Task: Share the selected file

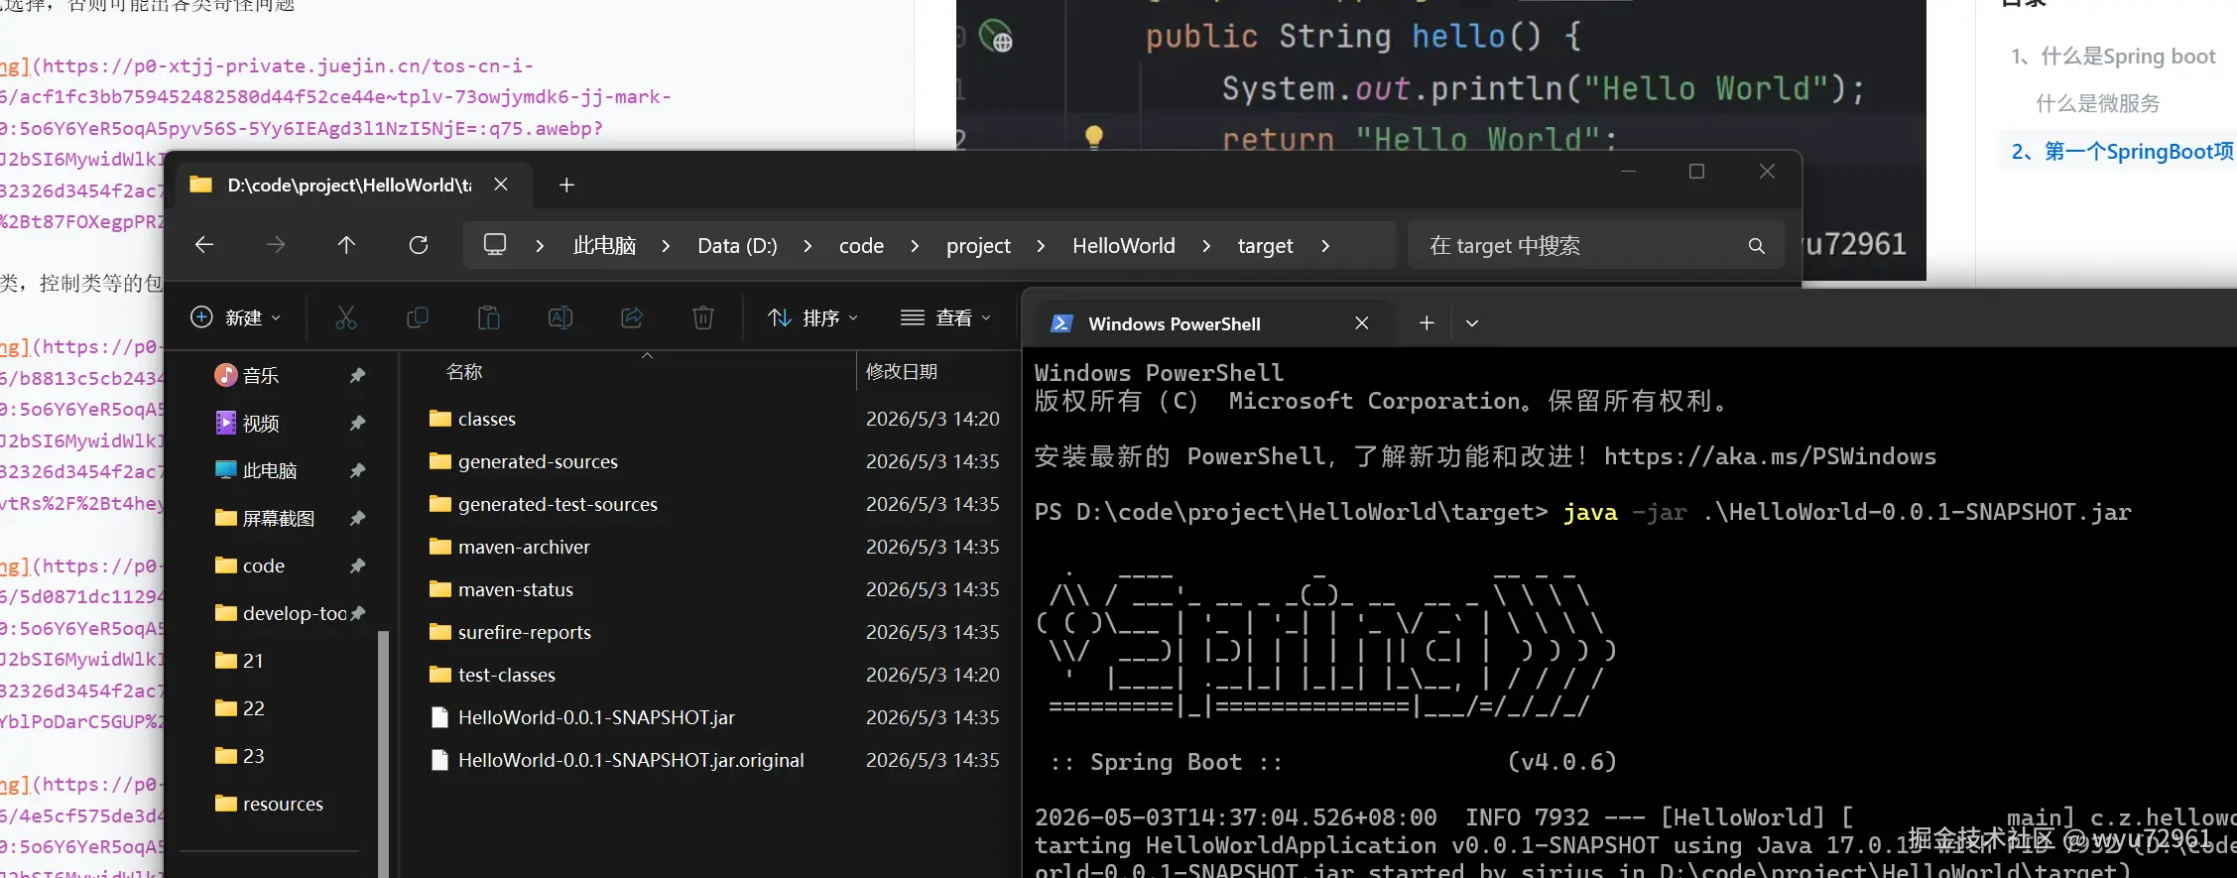Action: 632,317
